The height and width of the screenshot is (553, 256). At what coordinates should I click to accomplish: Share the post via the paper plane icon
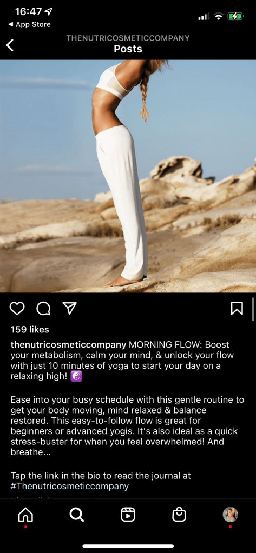(x=70, y=309)
